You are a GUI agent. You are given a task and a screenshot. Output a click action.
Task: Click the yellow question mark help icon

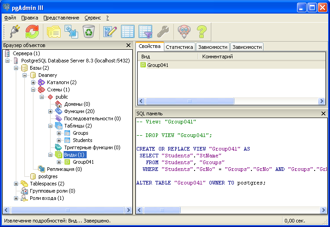pos(202,32)
